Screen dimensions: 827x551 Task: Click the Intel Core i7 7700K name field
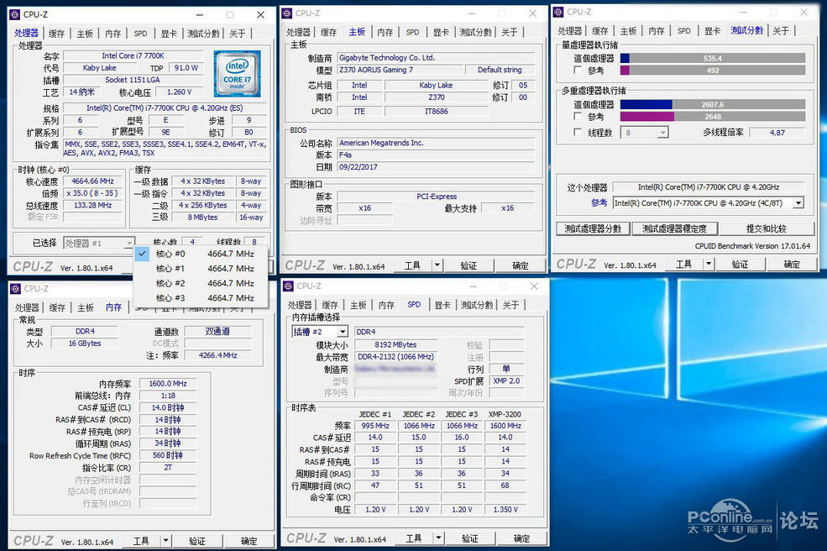[x=133, y=55]
